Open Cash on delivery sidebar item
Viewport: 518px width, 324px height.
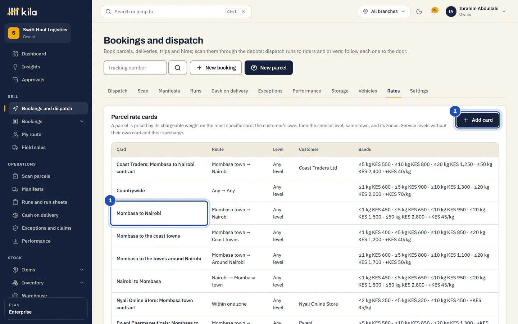click(48, 215)
